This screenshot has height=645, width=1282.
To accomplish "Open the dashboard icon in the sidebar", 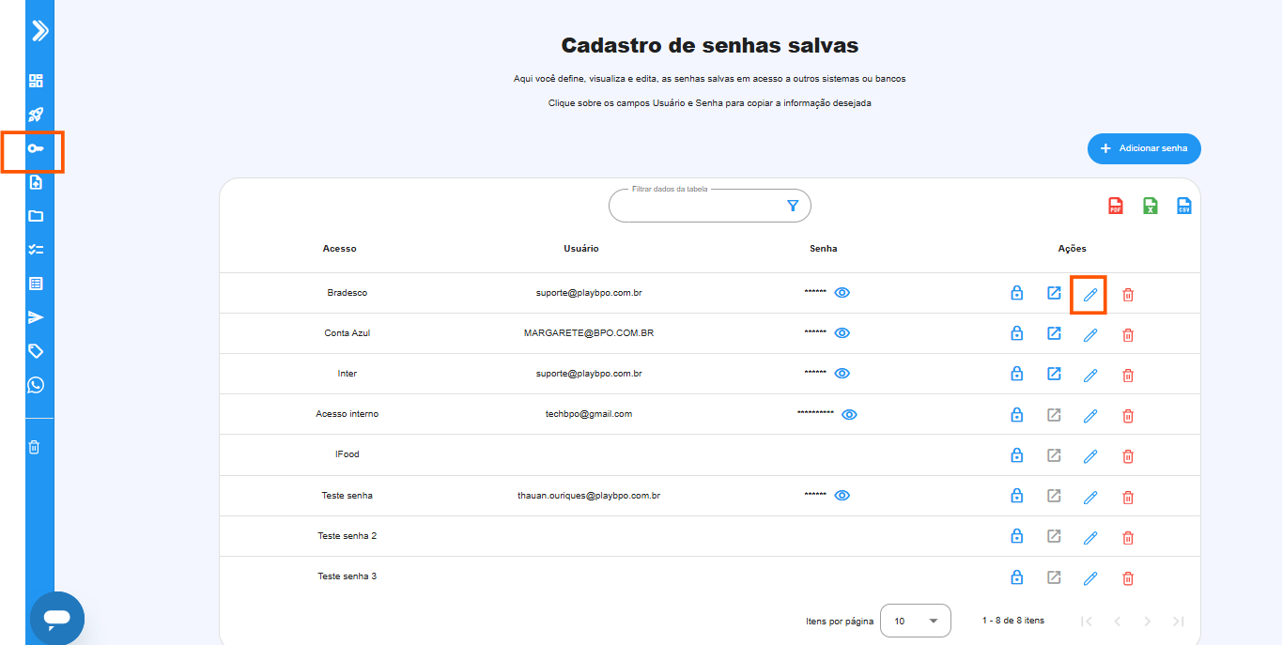I will pos(36,81).
